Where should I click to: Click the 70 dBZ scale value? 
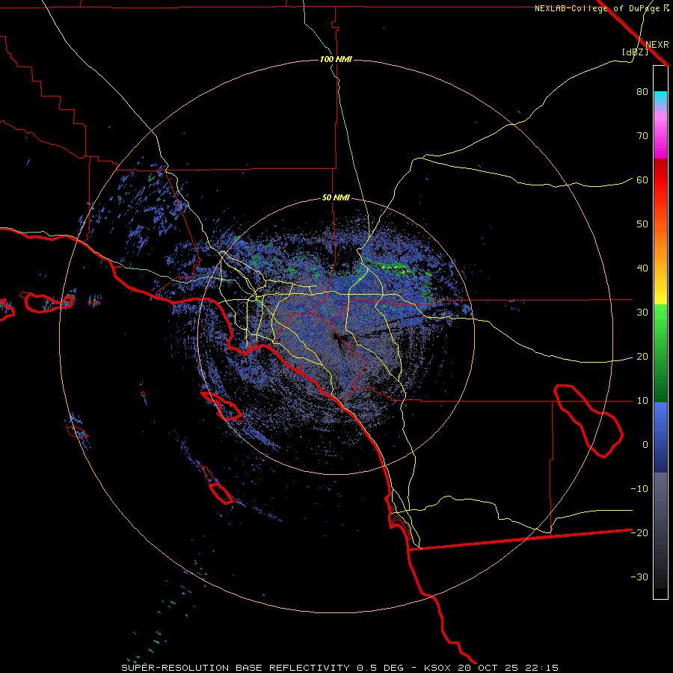coord(642,136)
